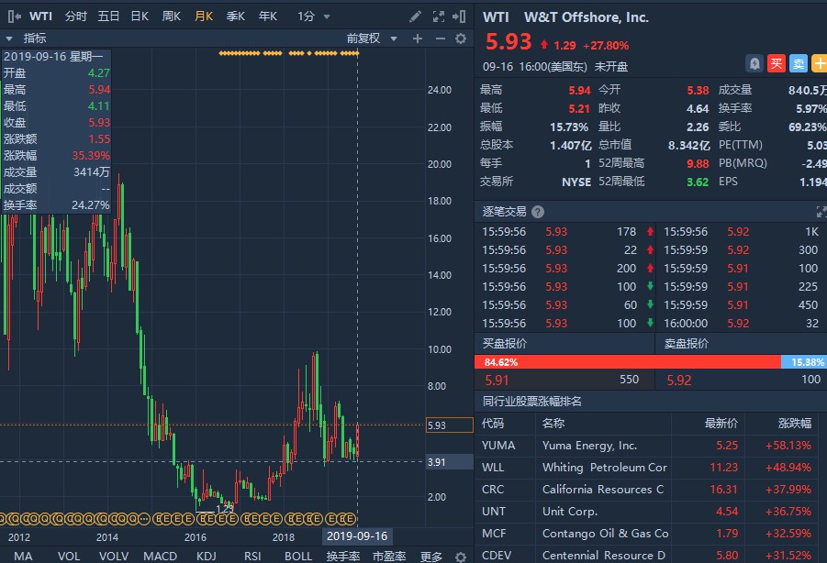Switch to the 周K weekly chart tab

pyautogui.click(x=172, y=17)
